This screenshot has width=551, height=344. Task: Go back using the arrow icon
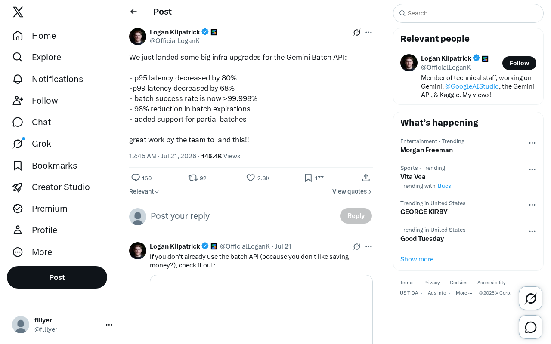(x=133, y=12)
